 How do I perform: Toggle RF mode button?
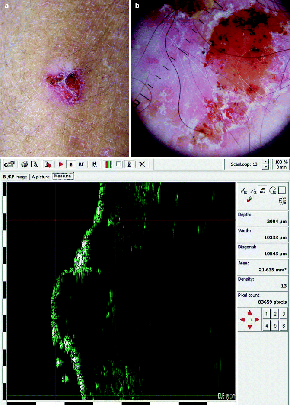coord(81,164)
